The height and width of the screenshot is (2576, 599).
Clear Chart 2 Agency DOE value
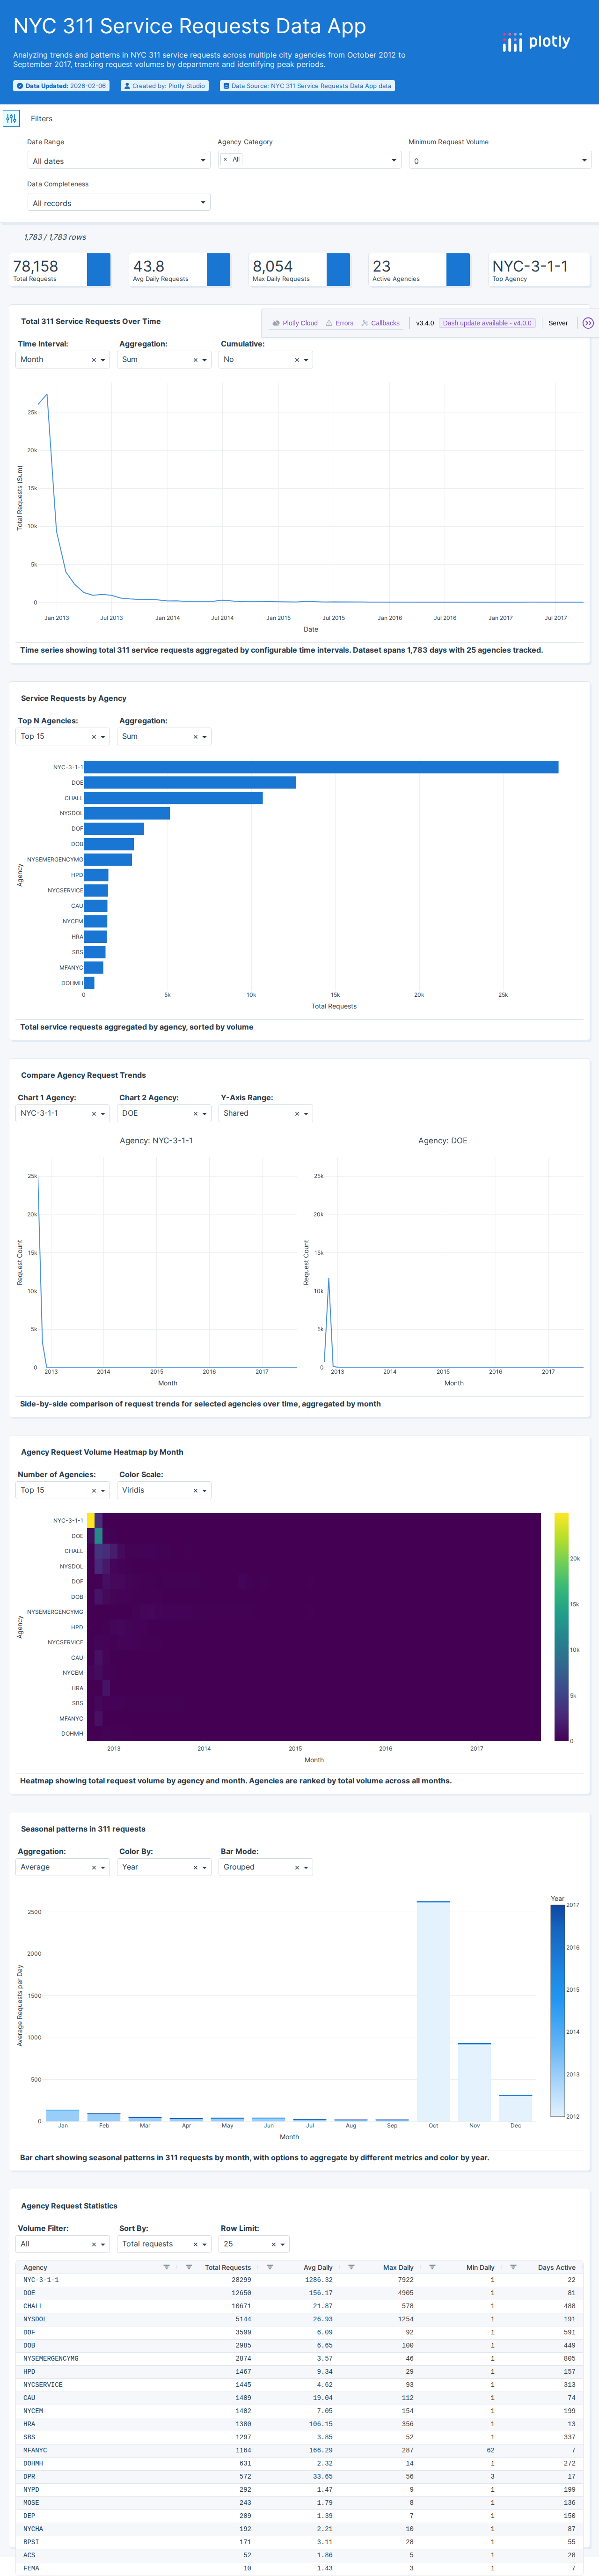(x=195, y=1114)
